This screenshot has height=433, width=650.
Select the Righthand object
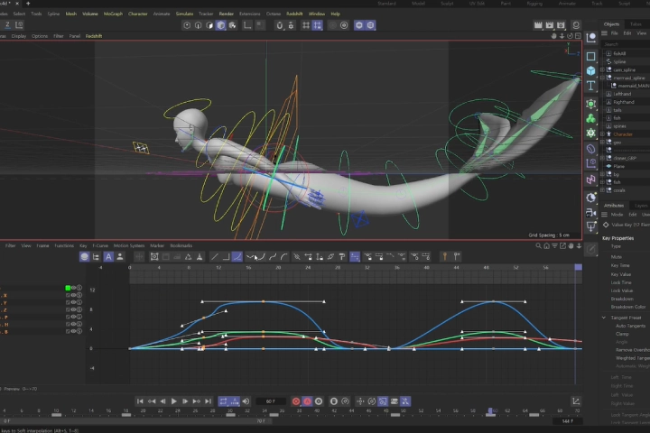click(624, 102)
